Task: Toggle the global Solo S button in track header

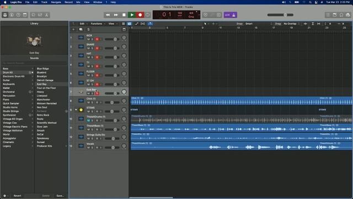Action: coord(88,29)
